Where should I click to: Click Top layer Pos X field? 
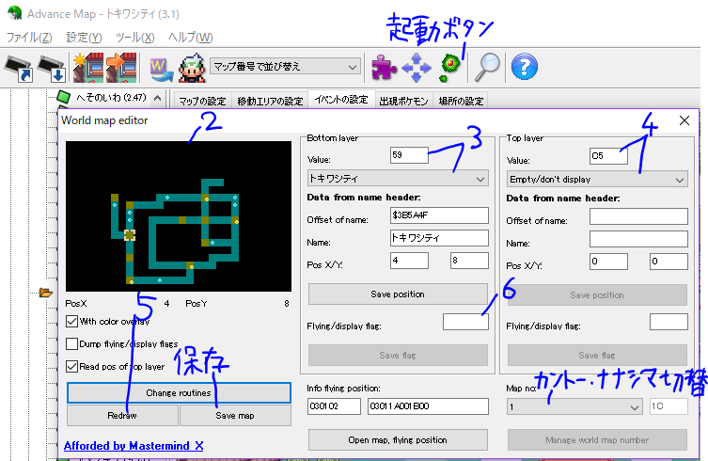click(608, 262)
